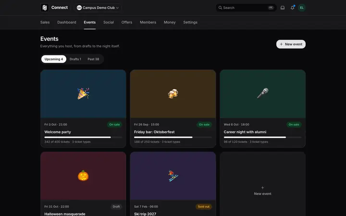
Task: Click the search keyboard shortcut hint
Action: (271, 8)
